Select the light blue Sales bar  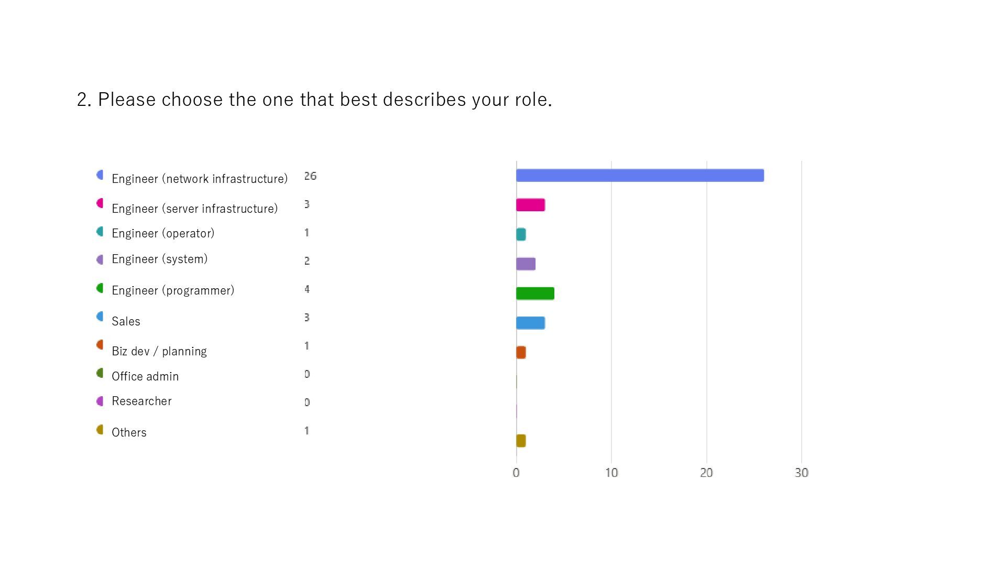[530, 323]
